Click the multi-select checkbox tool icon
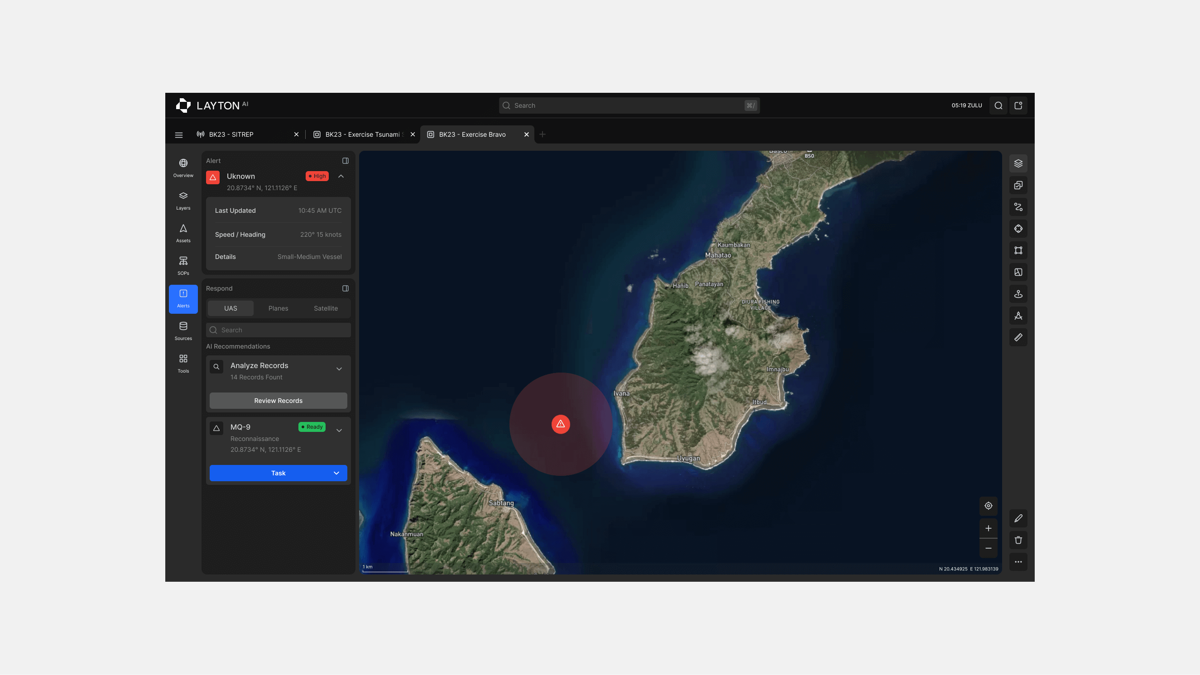This screenshot has height=675, width=1200. pos(1018,186)
